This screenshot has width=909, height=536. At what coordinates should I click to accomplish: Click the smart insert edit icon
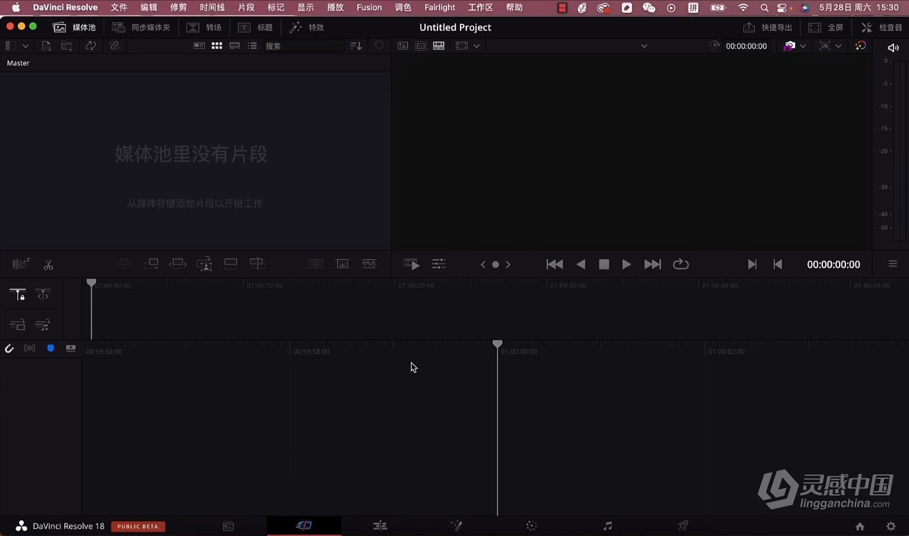tap(125, 264)
